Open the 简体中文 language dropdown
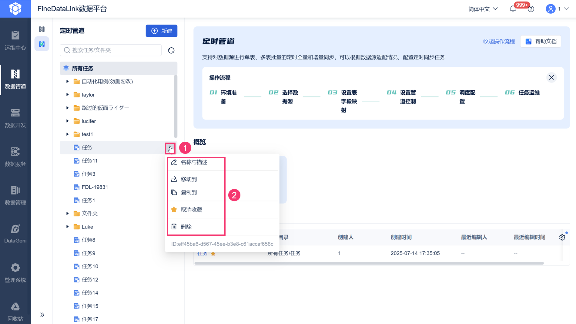 (483, 9)
